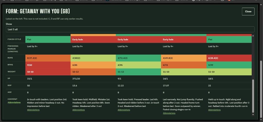Click comment starting 'Held up in touch'
Image resolution: width=263 pixels, height=122 pixels.
(x=229, y=103)
